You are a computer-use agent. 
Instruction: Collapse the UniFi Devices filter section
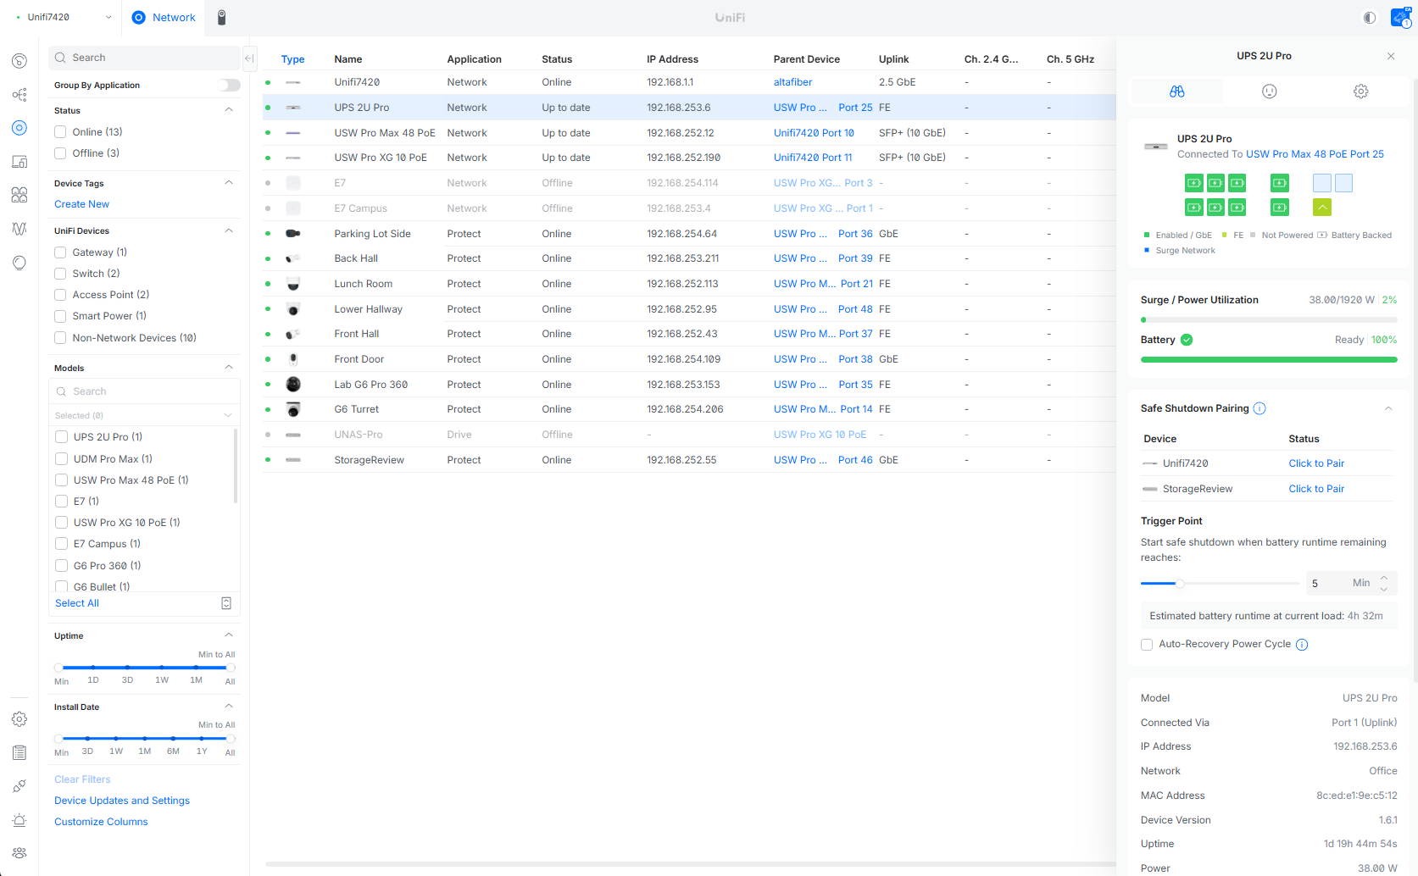pos(229,230)
